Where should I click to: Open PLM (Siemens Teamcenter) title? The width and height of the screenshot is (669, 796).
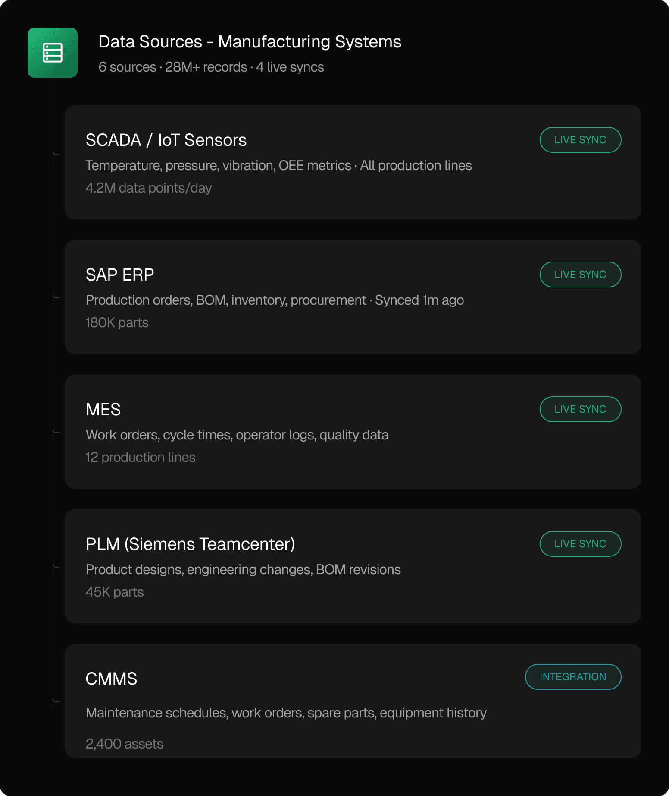coord(190,544)
